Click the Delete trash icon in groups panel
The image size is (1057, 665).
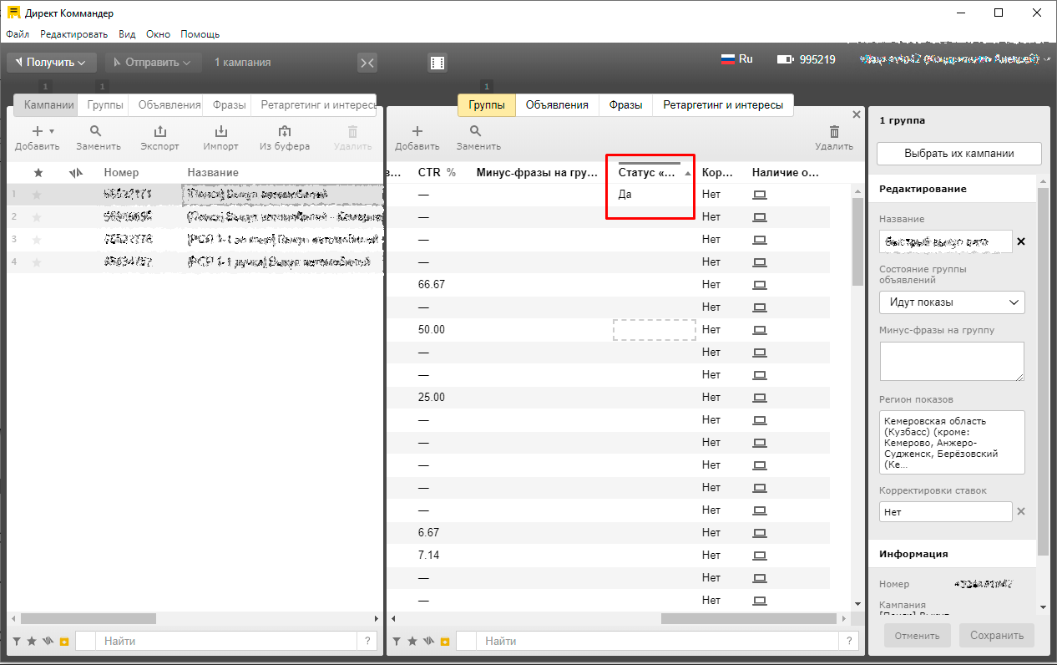point(834,132)
